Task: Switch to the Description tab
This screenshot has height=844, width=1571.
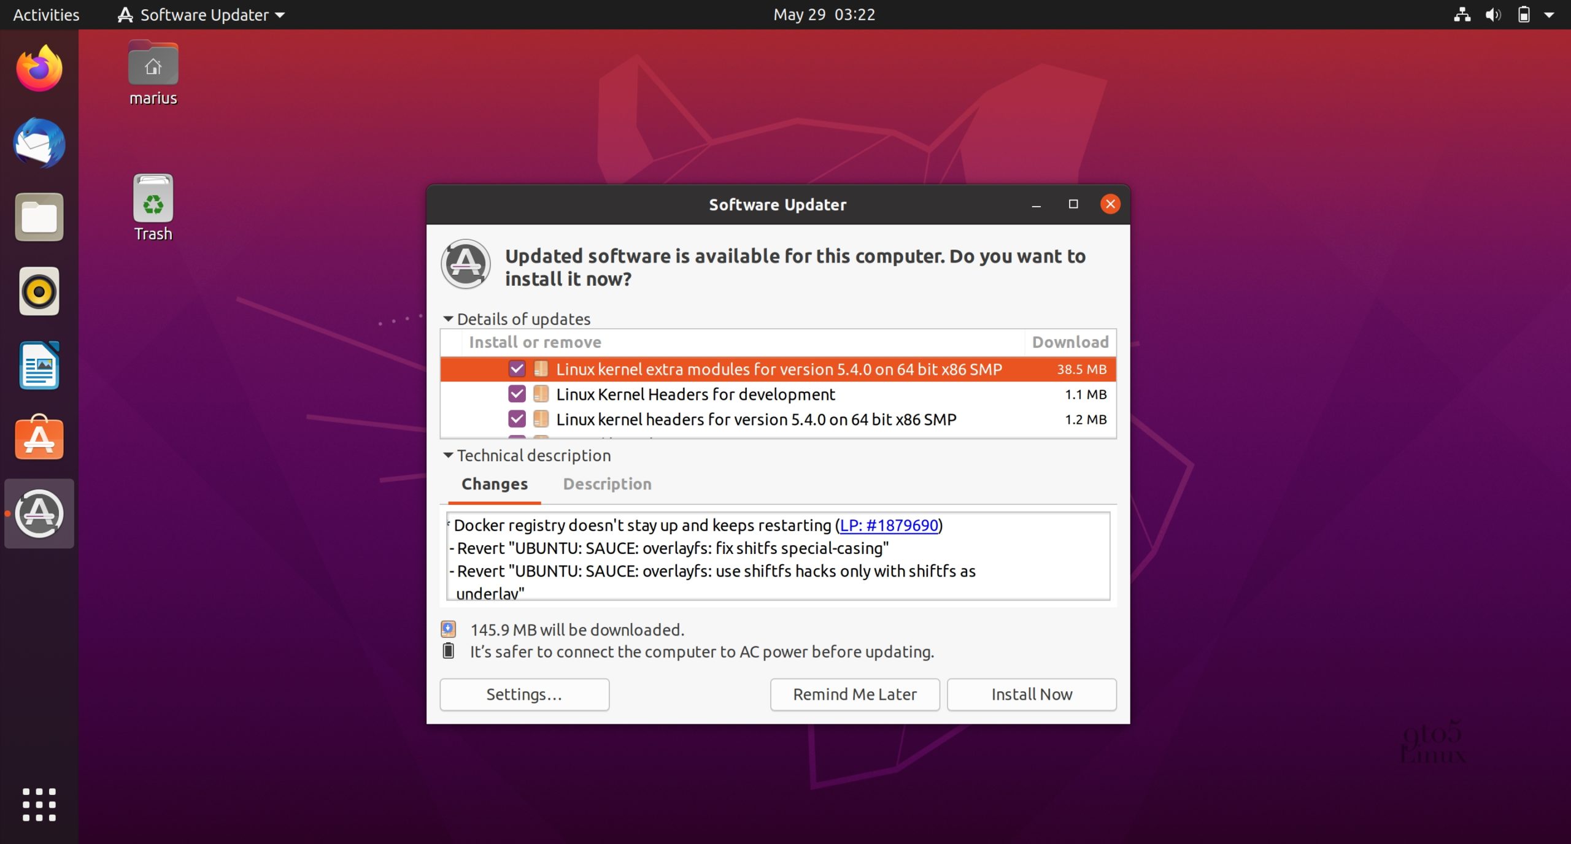Action: pyautogui.click(x=606, y=484)
